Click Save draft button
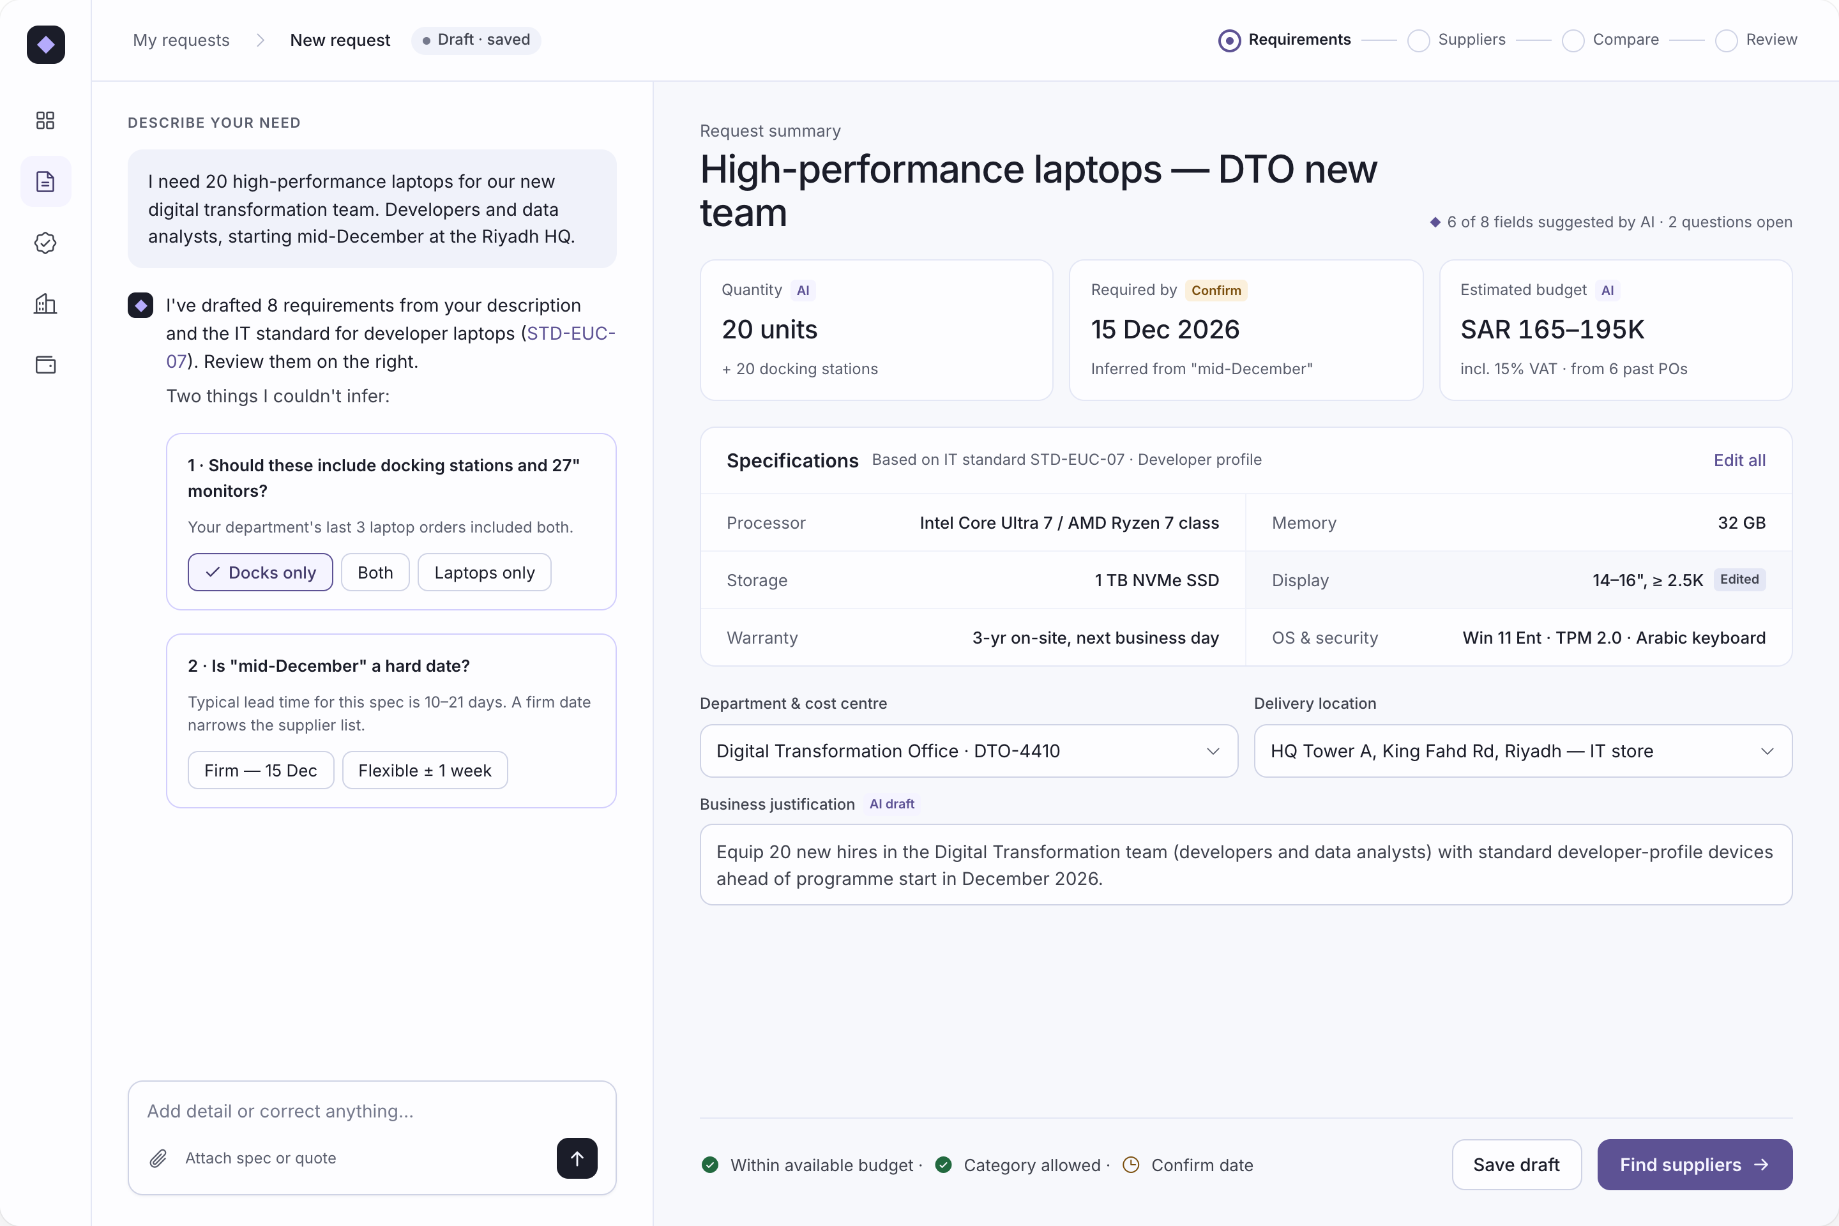This screenshot has width=1839, height=1226. tap(1516, 1164)
